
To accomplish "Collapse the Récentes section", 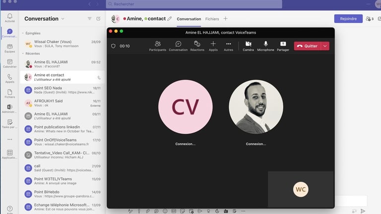I will tap(23, 53).
